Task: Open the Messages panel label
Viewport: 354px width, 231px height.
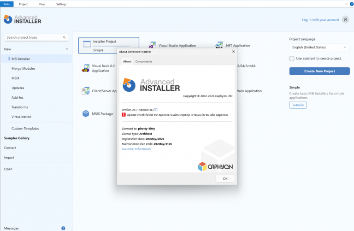Action: tap(11, 228)
